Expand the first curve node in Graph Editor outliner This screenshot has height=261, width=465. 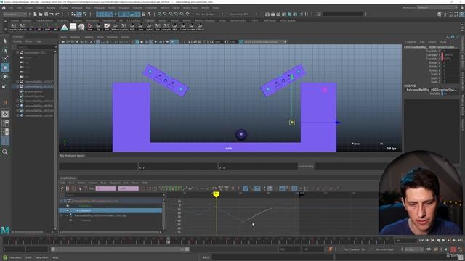[65, 201]
